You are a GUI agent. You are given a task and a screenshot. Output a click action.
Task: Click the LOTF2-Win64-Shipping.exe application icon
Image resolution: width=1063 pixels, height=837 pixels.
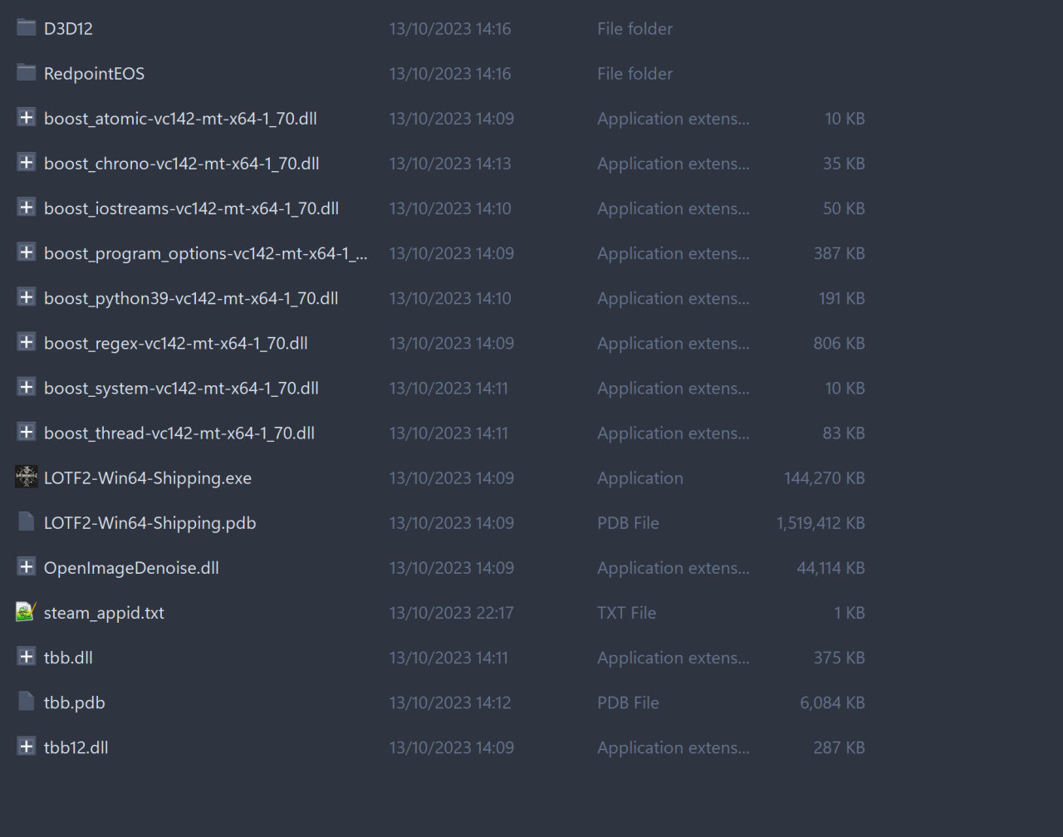tap(26, 477)
